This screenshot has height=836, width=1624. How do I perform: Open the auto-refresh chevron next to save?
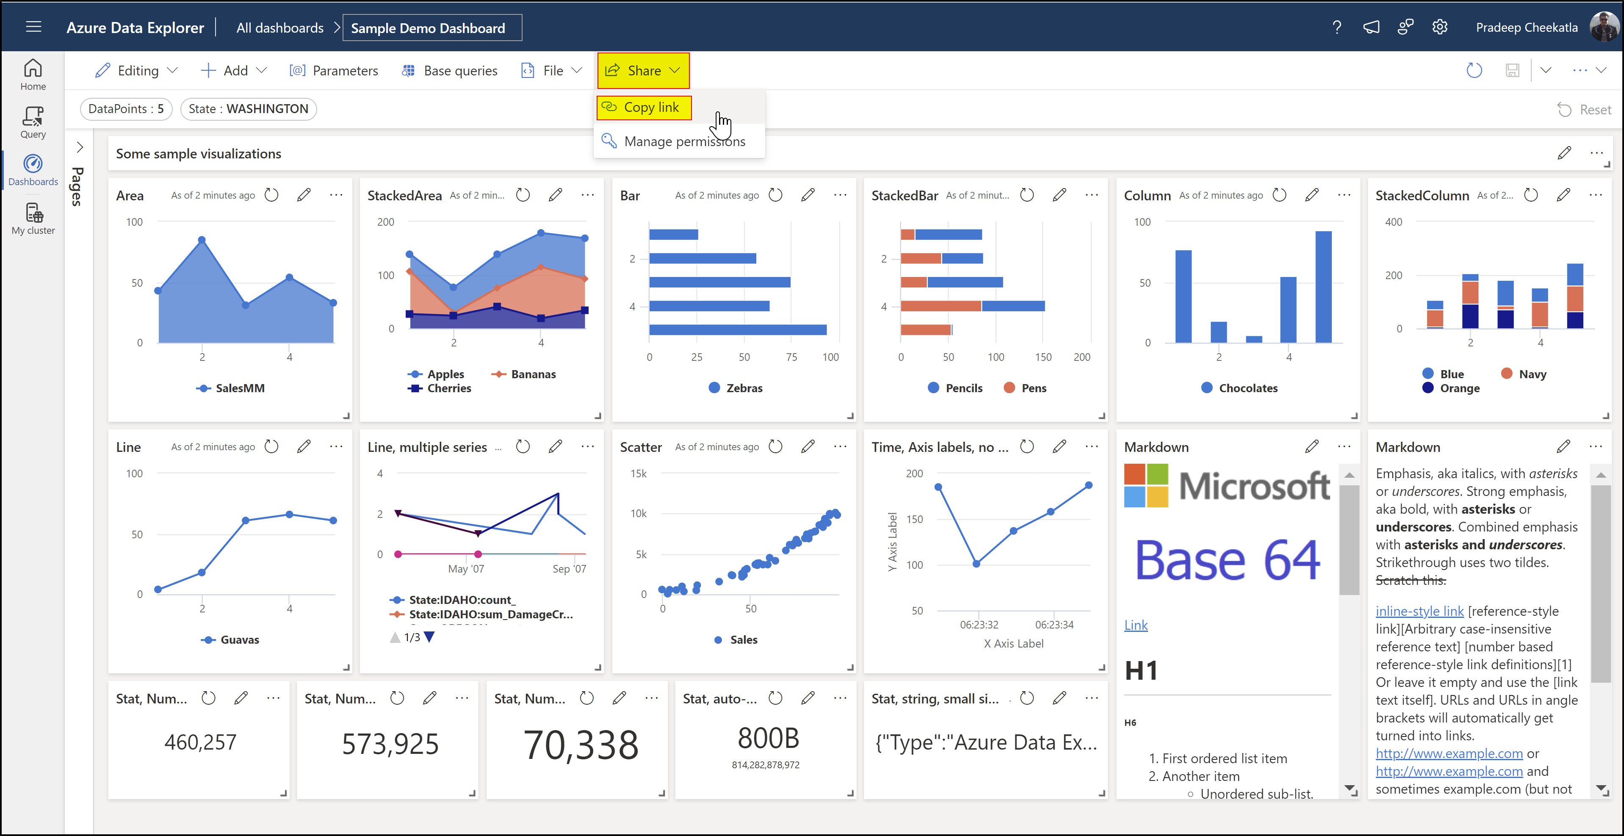[1546, 71]
